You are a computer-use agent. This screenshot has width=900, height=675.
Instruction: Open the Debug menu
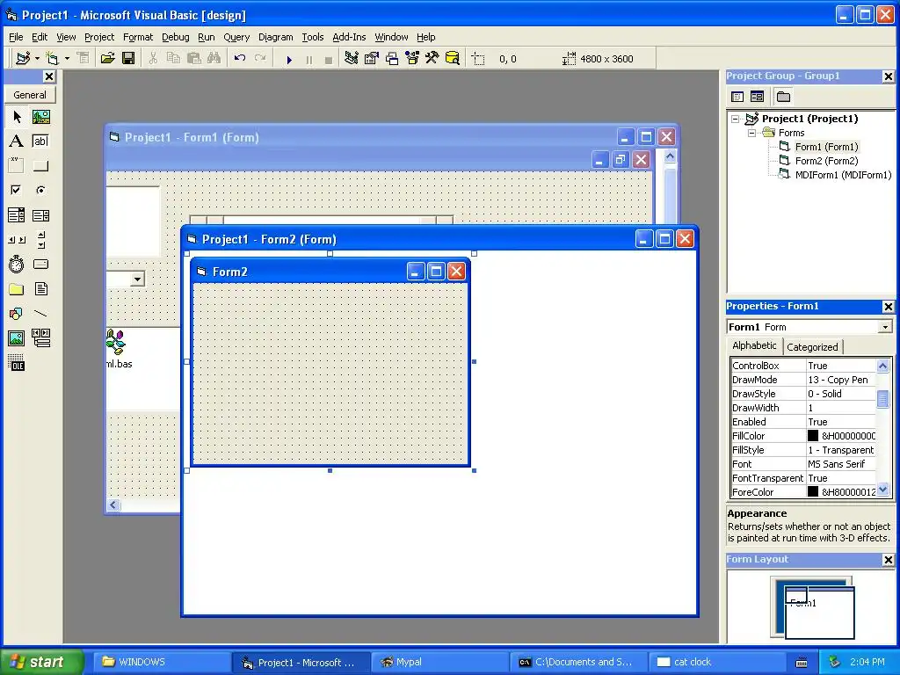pos(176,37)
